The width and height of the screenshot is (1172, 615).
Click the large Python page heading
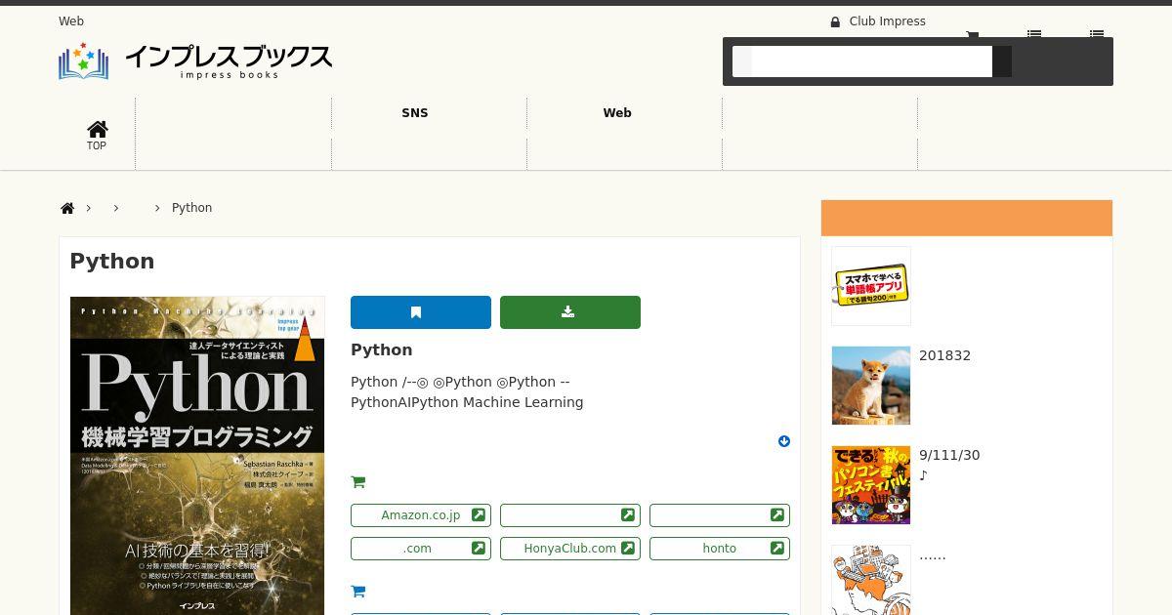click(x=112, y=262)
